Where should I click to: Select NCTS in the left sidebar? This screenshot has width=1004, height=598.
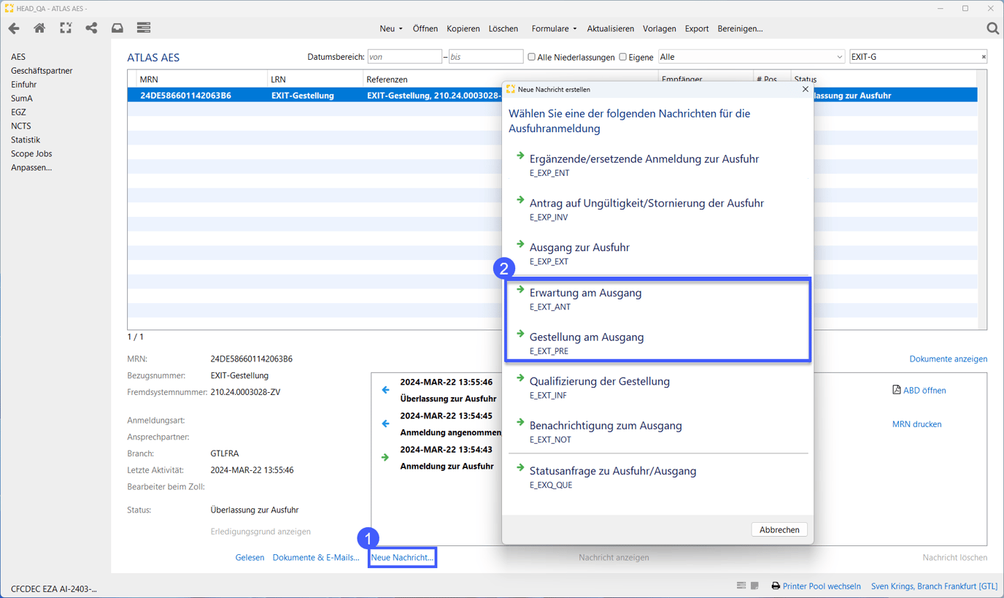[21, 126]
